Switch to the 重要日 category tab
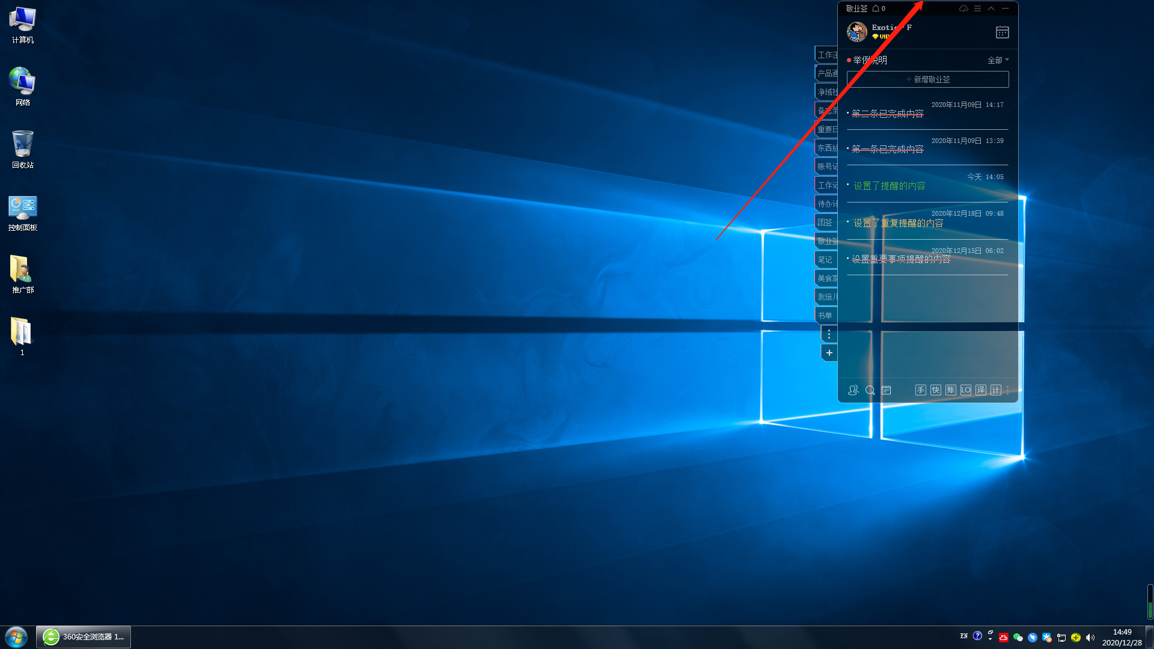Viewport: 1154px width, 649px height. [x=826, y=129]
